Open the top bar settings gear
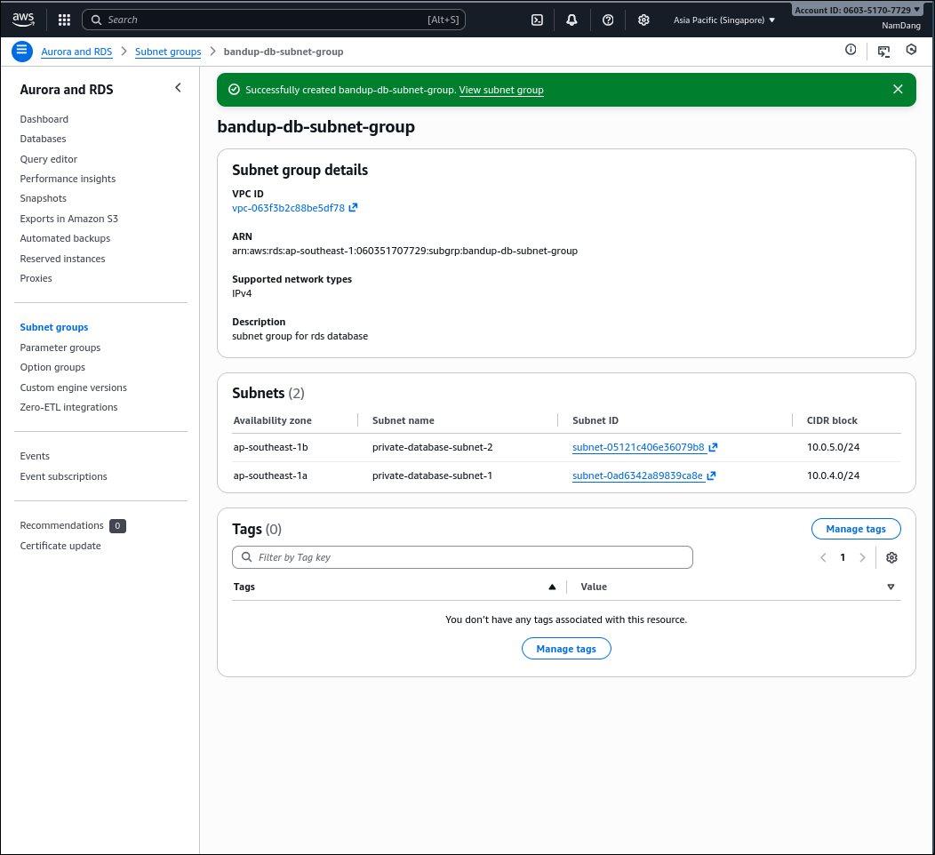 pos(643,19)
